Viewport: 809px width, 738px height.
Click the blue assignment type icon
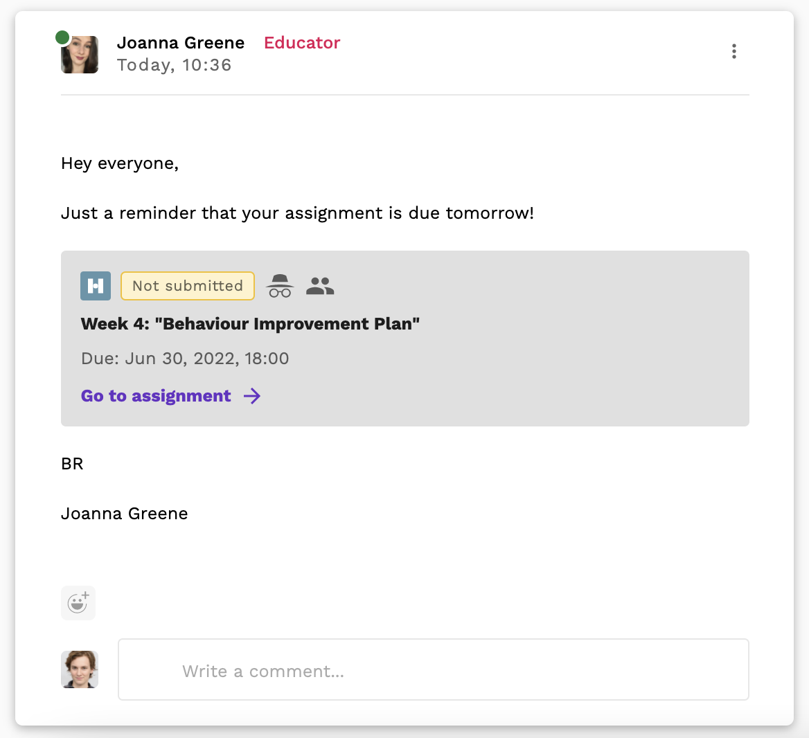coord(96,286)
